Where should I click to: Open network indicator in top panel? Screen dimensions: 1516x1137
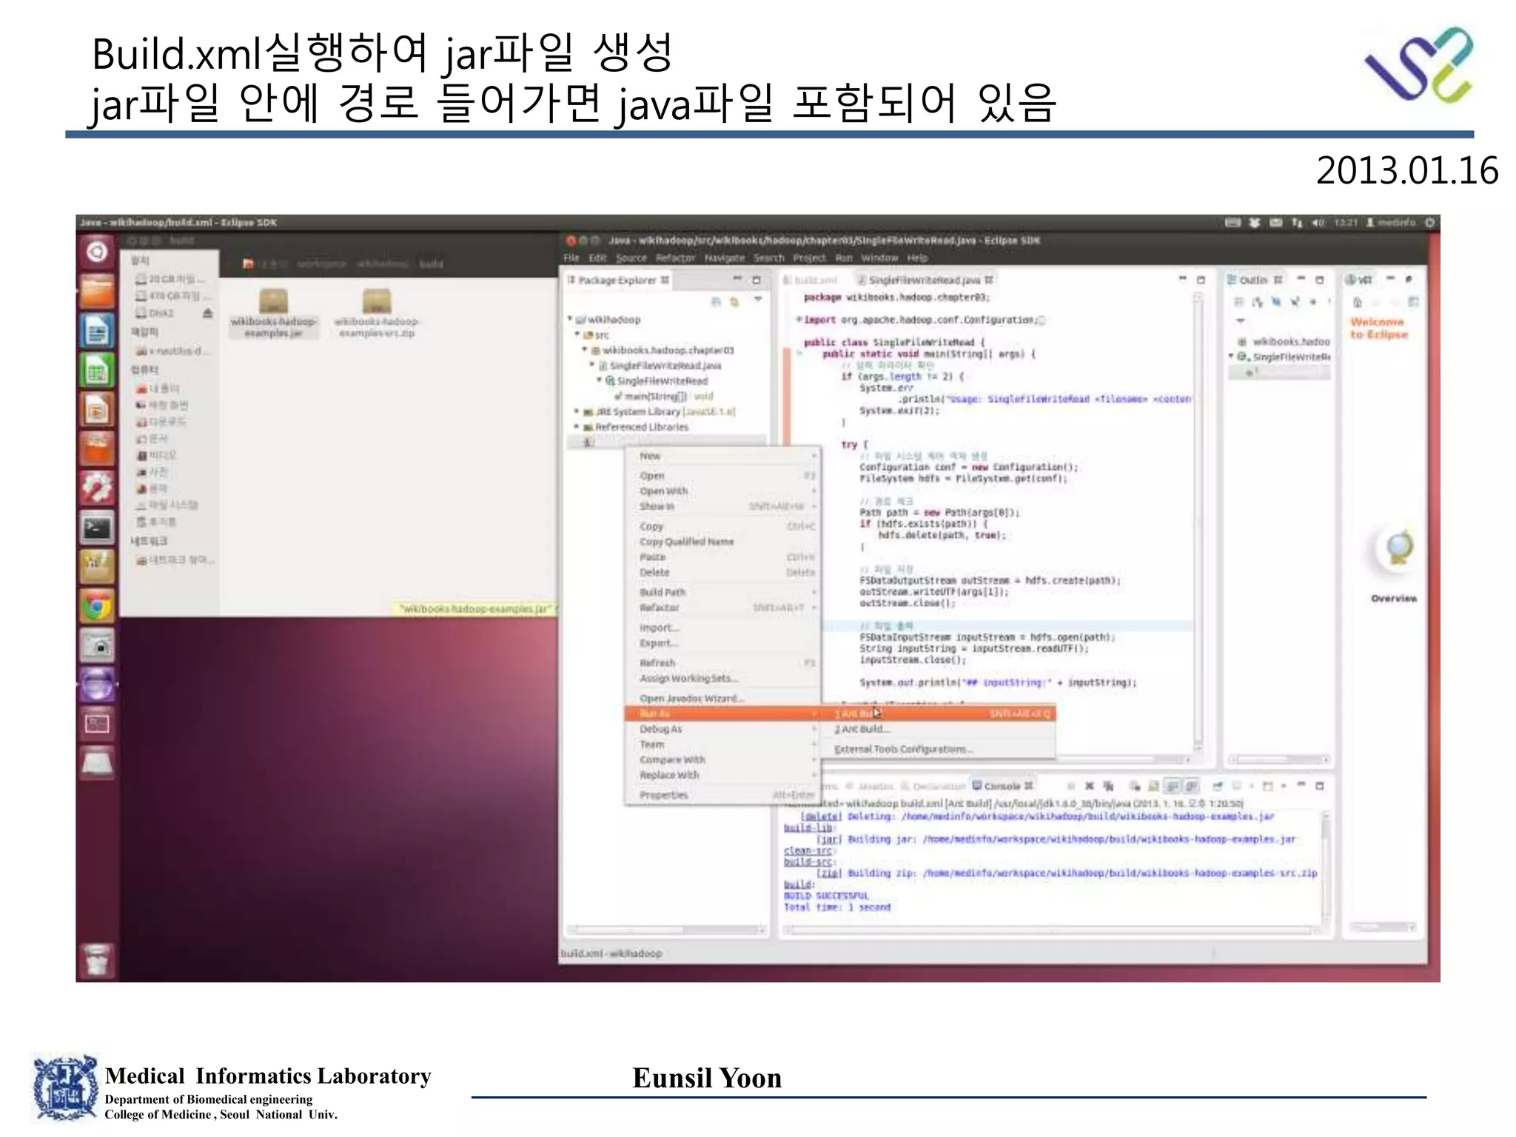pyautogui.click(x=1296, y=222)
